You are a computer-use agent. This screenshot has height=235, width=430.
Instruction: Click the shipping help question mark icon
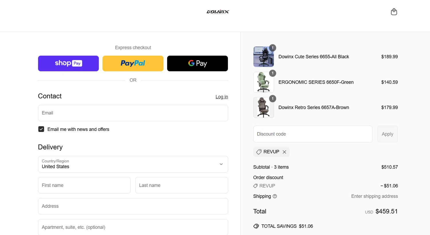(275, 196)
